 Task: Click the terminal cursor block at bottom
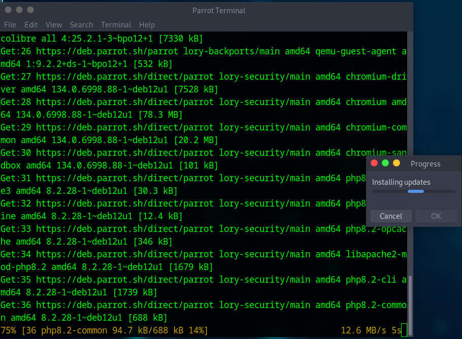tap(404, 330)
